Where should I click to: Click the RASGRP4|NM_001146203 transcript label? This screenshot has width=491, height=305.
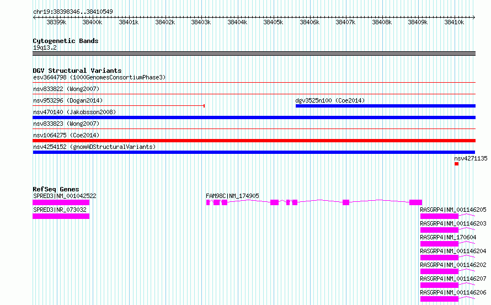click(x=453, y=223)
